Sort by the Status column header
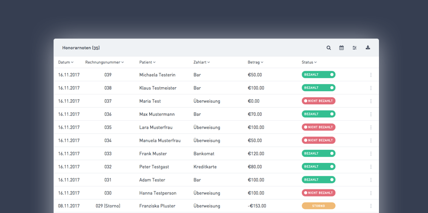The height and width of the screenshot is (213, 428). point(309,62)
